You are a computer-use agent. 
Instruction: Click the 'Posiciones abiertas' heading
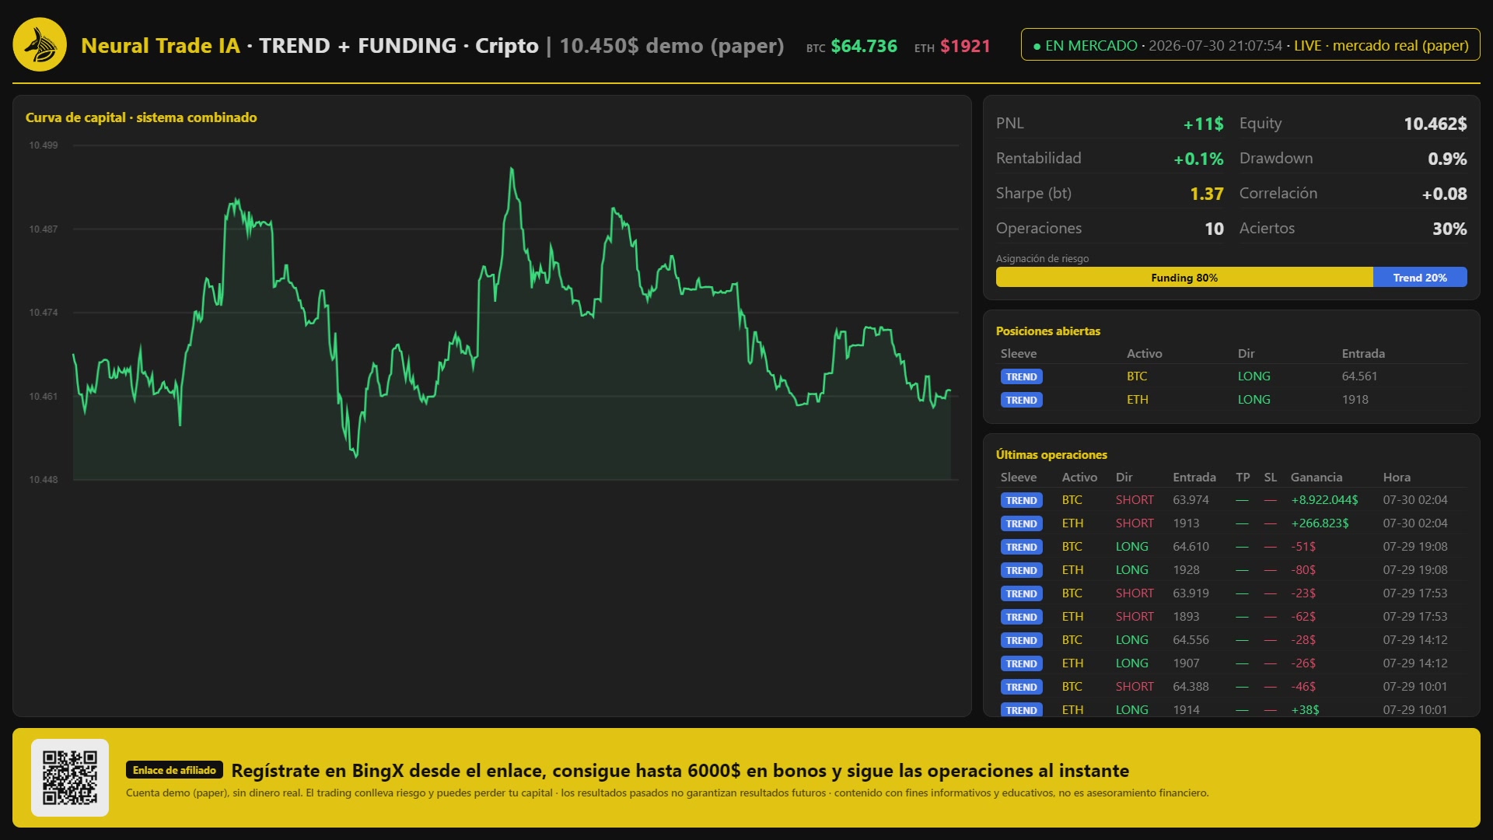[1048, 331]
